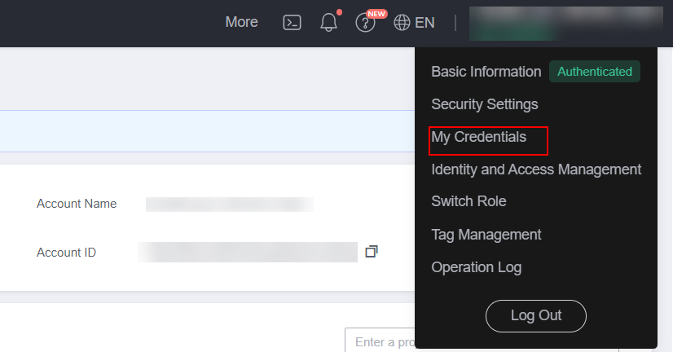The image size is (673, 352).
Task: Copy the Account ID value
Action: click(372, 252)
